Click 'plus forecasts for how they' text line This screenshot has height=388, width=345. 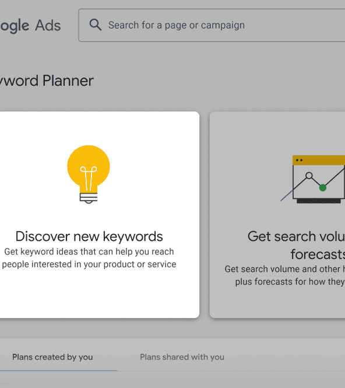(290, 282)
